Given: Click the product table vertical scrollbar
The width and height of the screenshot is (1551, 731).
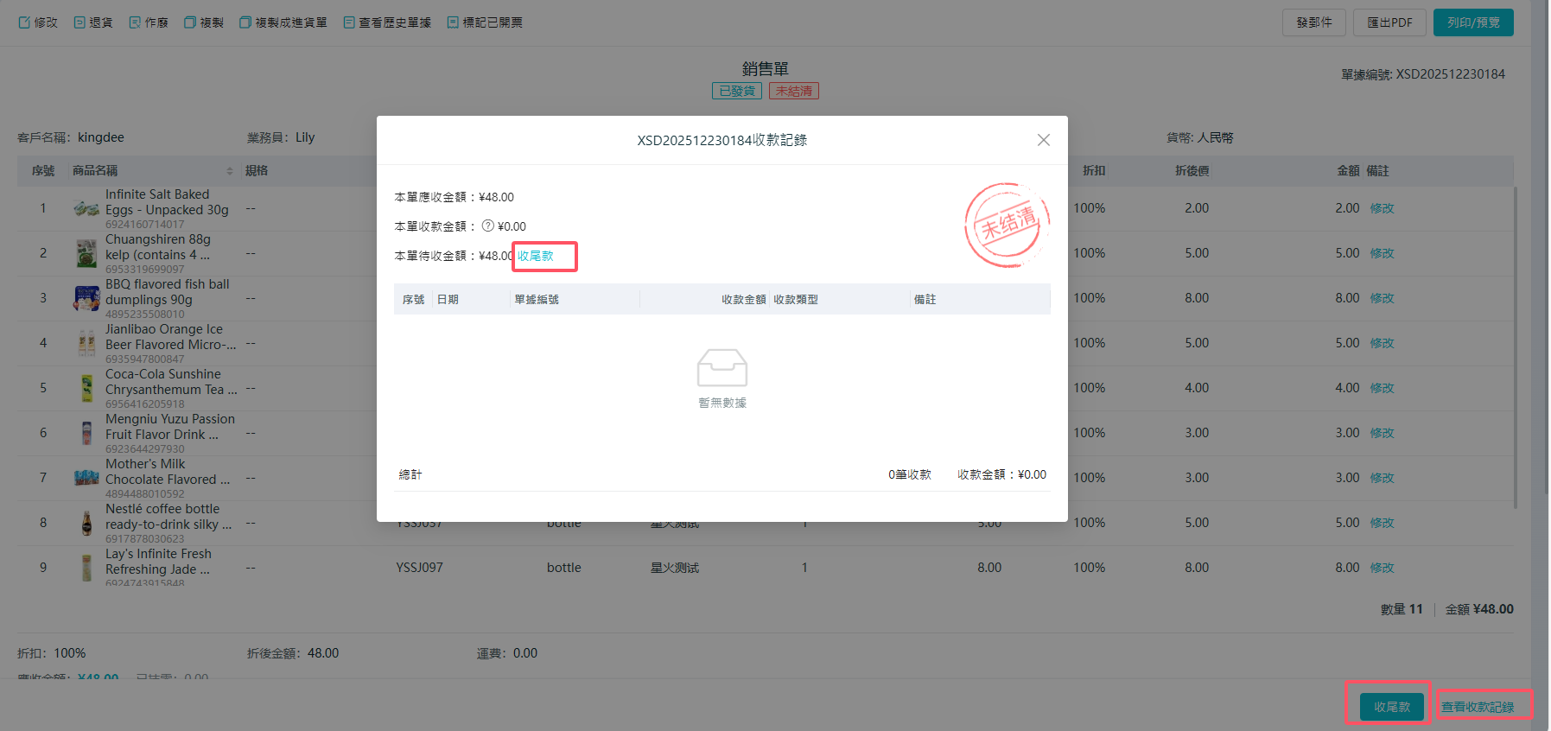Looking at the screenshot, I should [x=1516, y=346].
